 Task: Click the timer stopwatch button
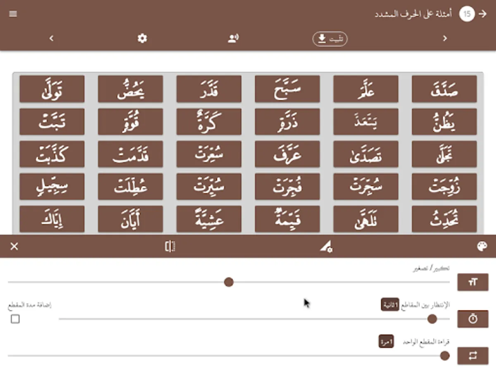click(473, 319)
